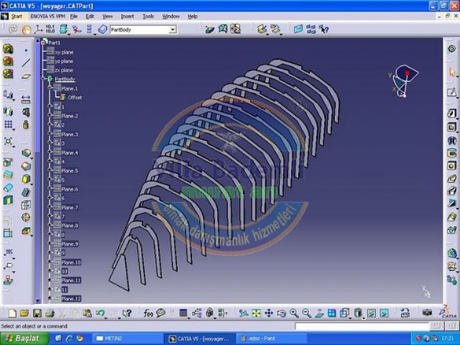Viewport: 460px width, 345px height.
Task: Click CATIA V5 taskbar button
Action: (200, 339)
